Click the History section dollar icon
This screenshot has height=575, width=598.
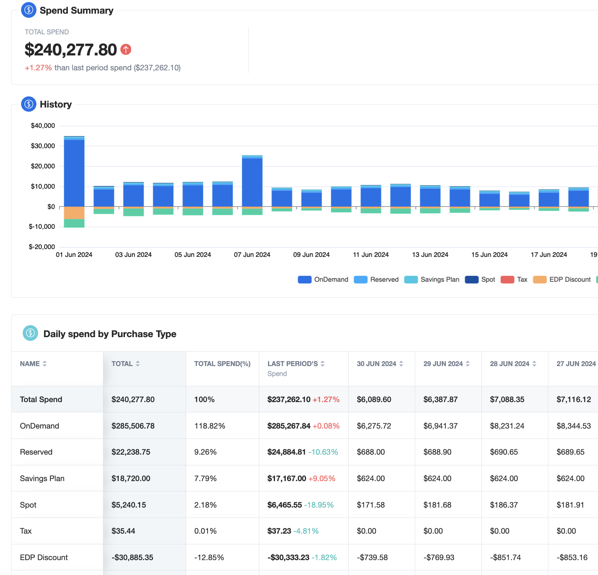point(29,104)
